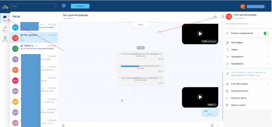Open the emoji picker smiley icon
The image size is (272, 127).
212,125
